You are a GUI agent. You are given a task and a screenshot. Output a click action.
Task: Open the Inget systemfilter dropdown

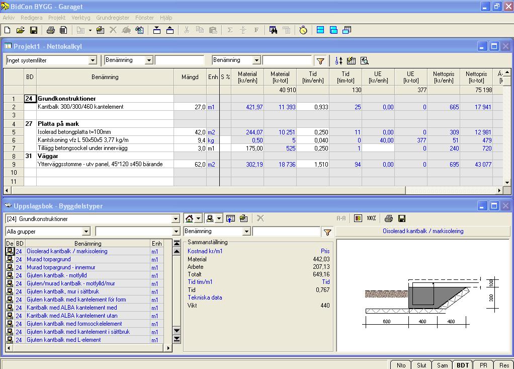pos(93,60)
